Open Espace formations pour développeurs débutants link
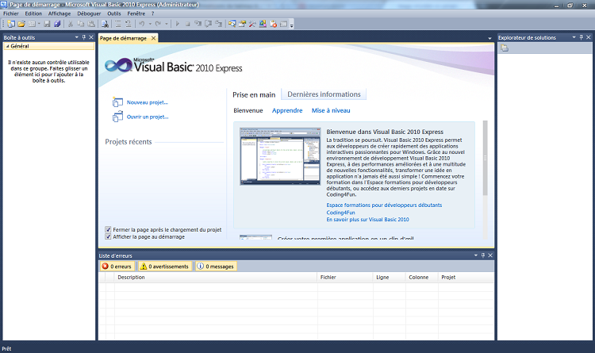 384,205
